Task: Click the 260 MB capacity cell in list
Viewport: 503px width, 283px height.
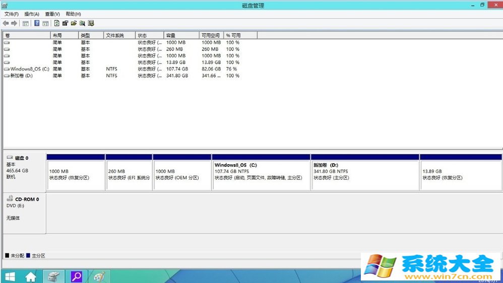Action: tap(174, 49)
